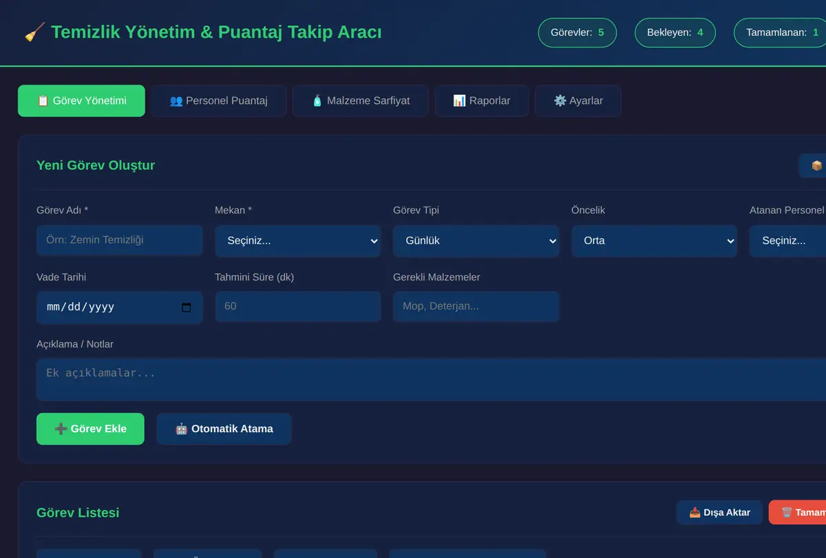Image resolution: width=826 pixels, height=558 pixels.
Task: Open the Görev Tipi dropdown showing Günlük
Action: point(476,241)
